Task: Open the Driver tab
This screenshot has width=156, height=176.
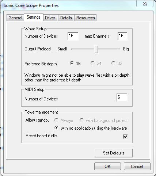Action: (x=50, y=18)
